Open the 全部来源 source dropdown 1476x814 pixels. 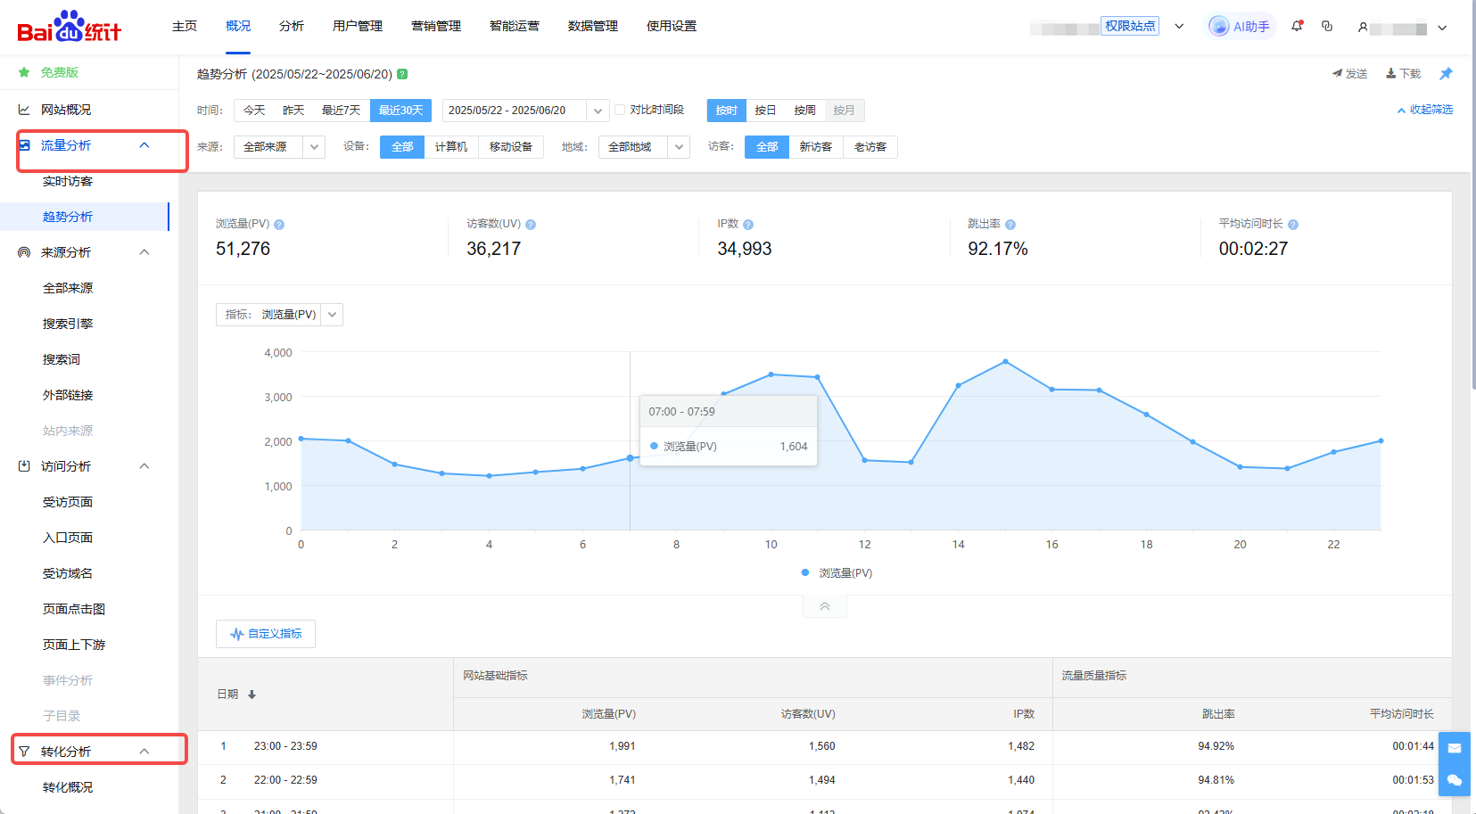click(x=278, y=147)
